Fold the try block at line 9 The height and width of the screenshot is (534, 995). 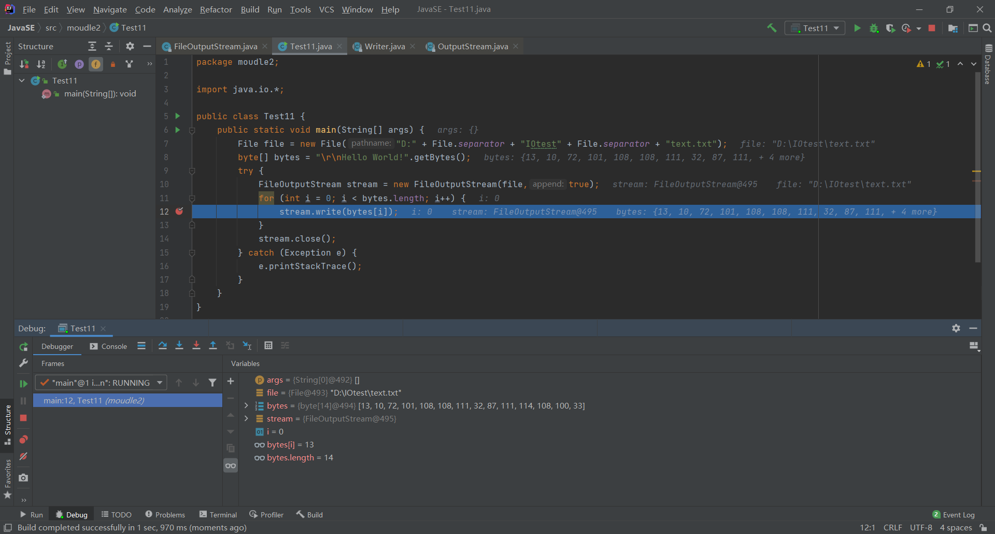click(x=192, y=171)
